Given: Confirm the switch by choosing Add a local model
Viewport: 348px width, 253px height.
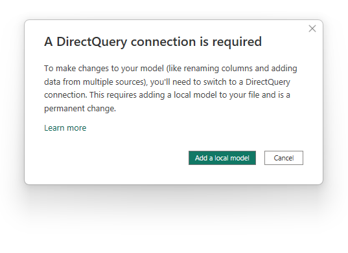Looking at the screenshot, I should click(222, 158).
